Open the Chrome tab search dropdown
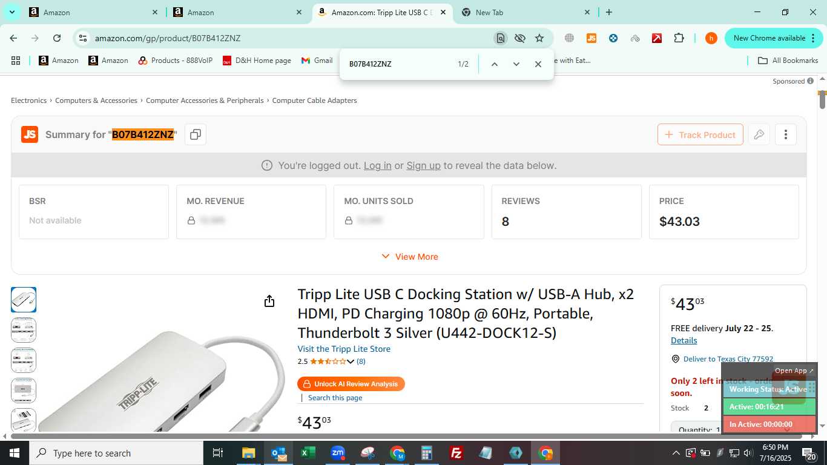This screenshot has width=827, height=465. (12, 12)
